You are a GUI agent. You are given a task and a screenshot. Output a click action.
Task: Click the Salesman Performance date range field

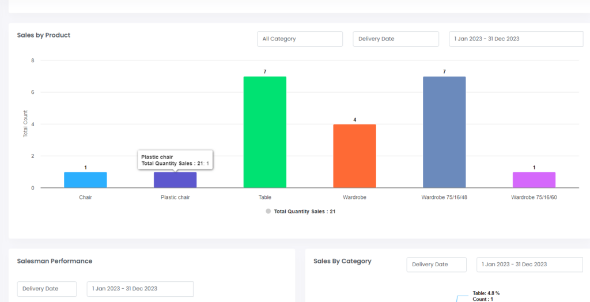140,289
